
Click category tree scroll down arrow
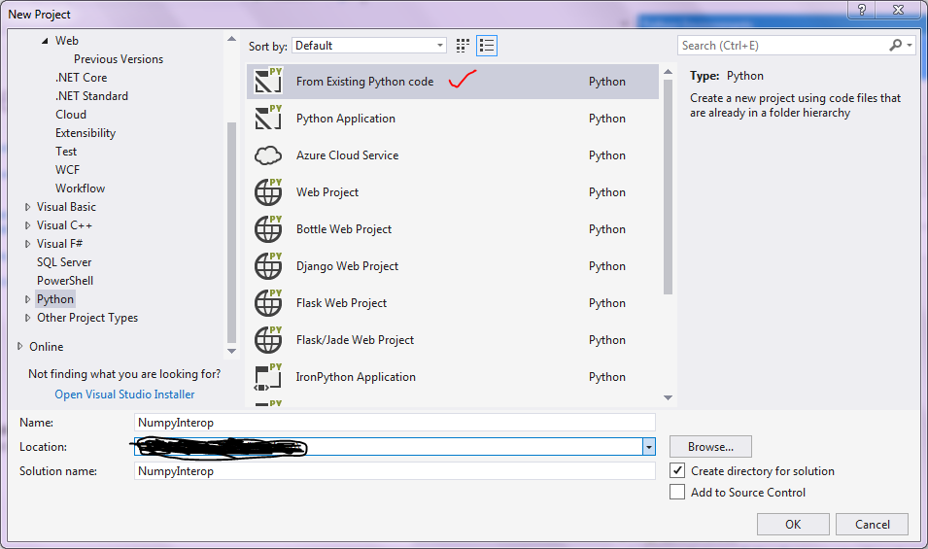(x=231, y=351)
